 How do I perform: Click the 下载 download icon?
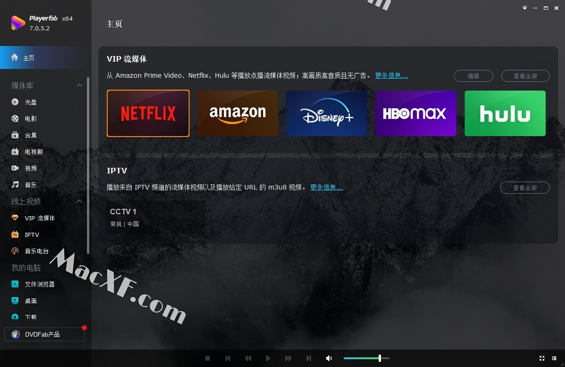click(x=15, y=317)
